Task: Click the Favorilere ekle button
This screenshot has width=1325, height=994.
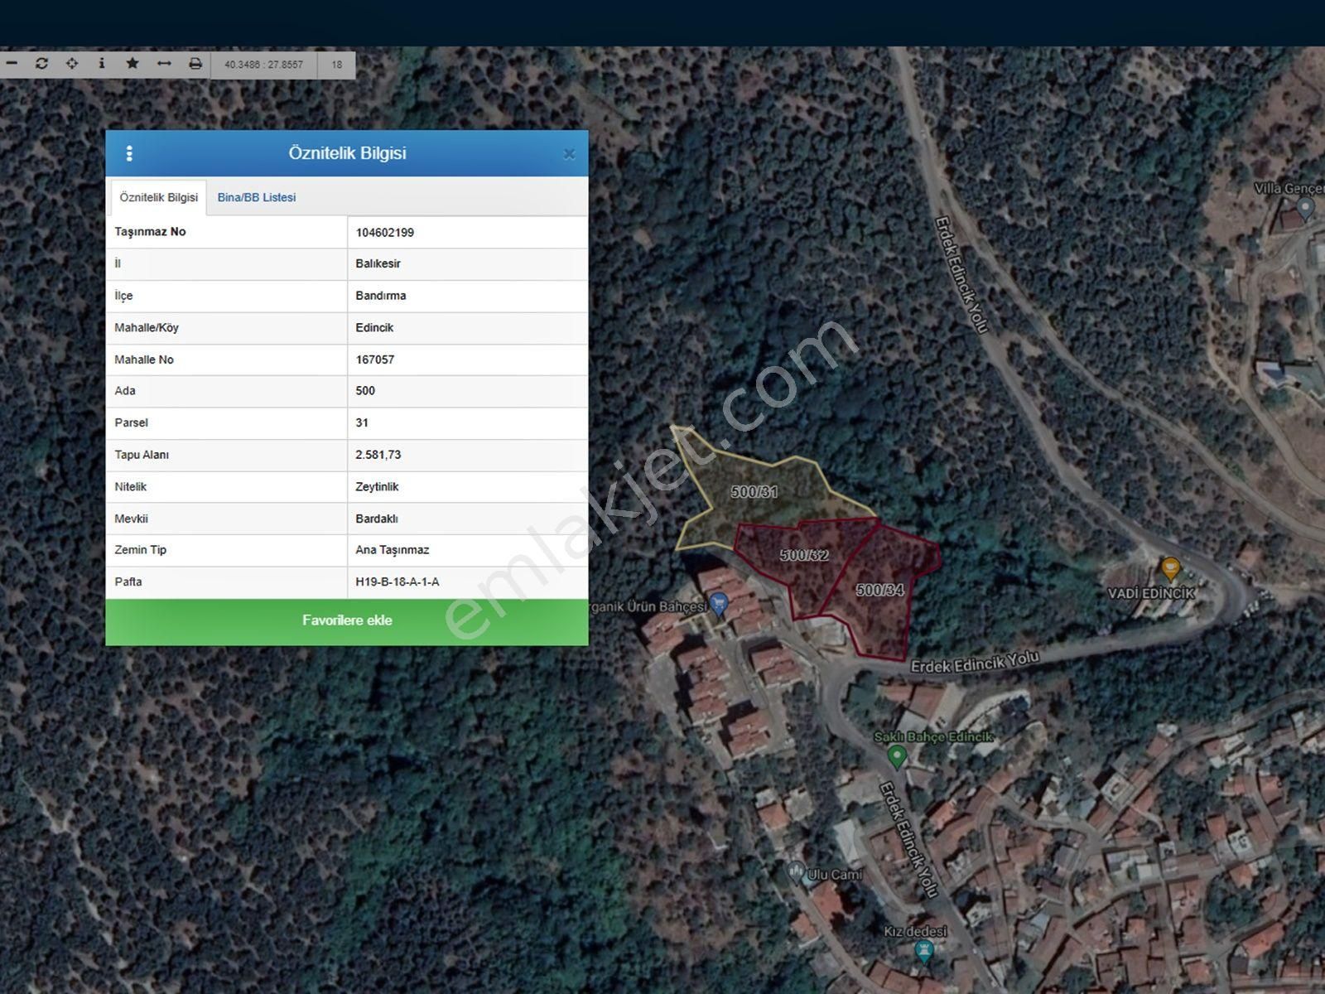Action: click(x=347, y=621)
